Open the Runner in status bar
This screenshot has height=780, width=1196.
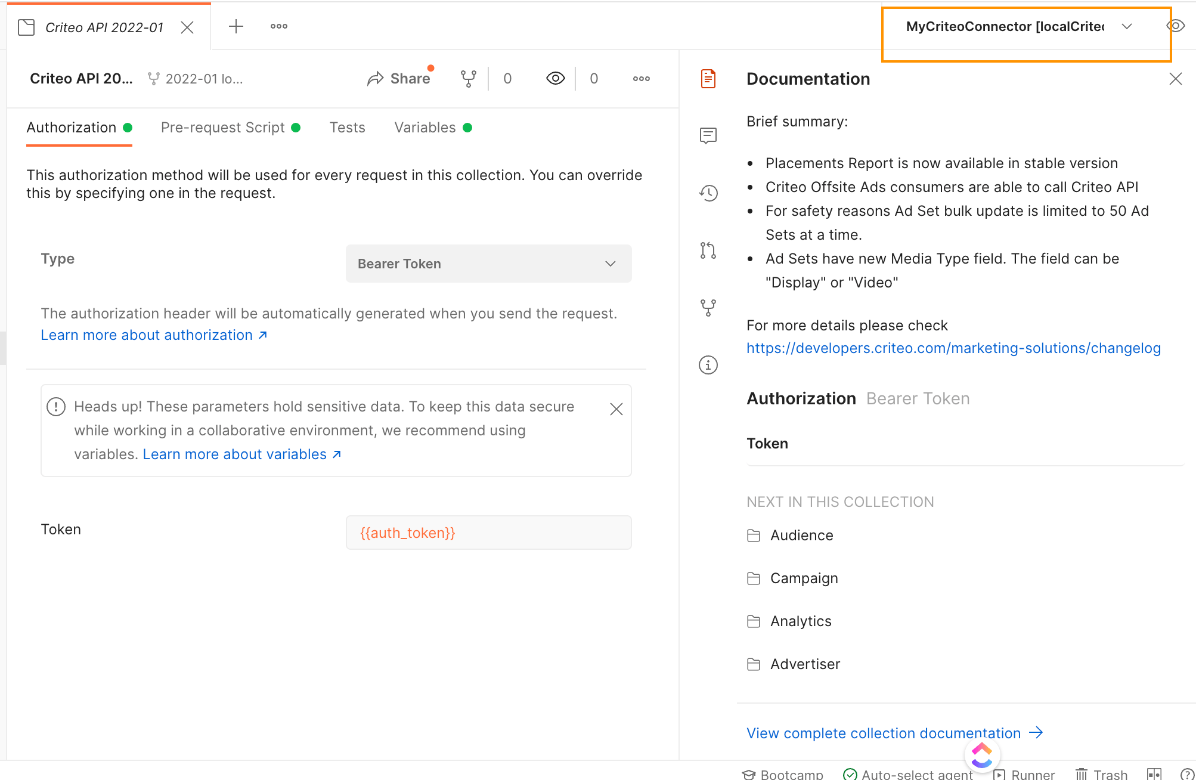click(x=1024, y=774)
